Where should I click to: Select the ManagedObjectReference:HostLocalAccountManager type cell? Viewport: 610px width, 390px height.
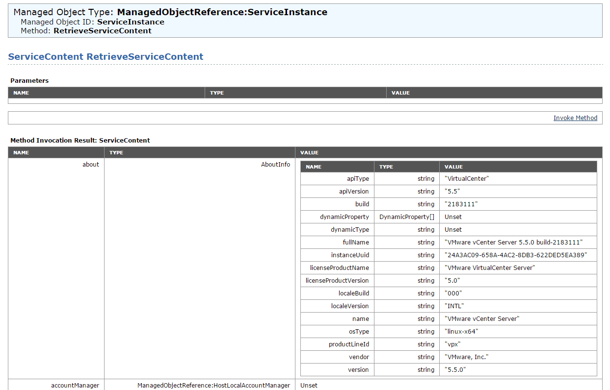pos(213,386)
